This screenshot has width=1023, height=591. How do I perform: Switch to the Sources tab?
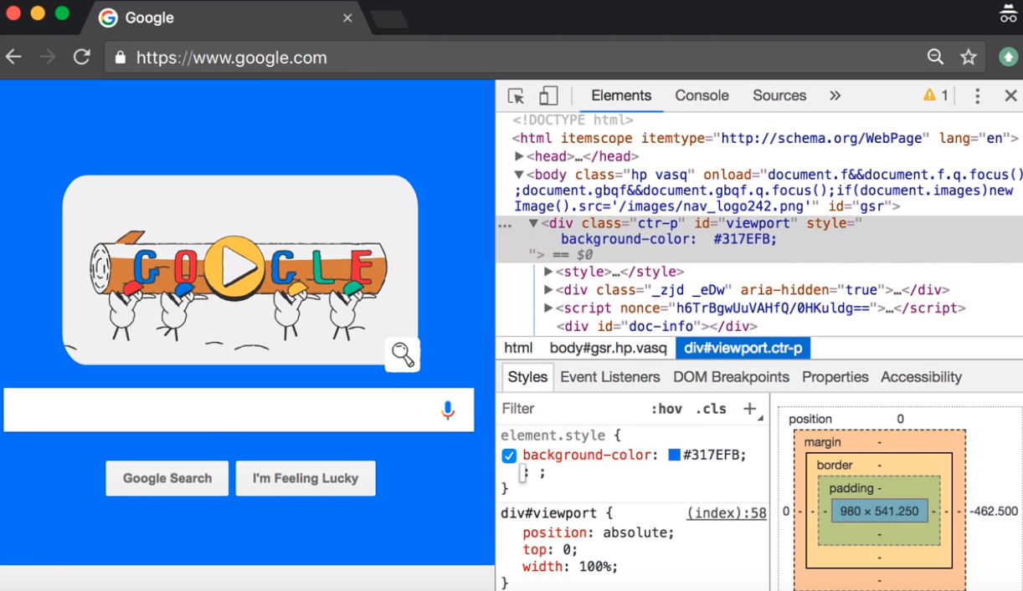click(x=779, y=95)
